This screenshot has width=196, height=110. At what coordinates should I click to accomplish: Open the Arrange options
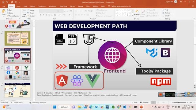(x=137, y=13)
